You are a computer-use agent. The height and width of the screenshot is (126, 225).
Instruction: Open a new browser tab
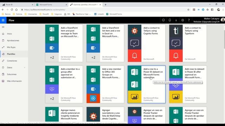(x=105, y=5)
